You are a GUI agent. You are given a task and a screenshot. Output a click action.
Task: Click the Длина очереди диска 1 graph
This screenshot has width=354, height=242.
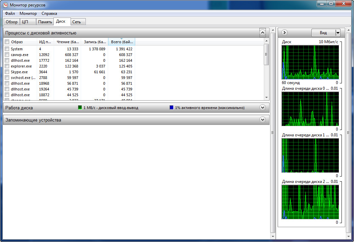tap(310, 155)
